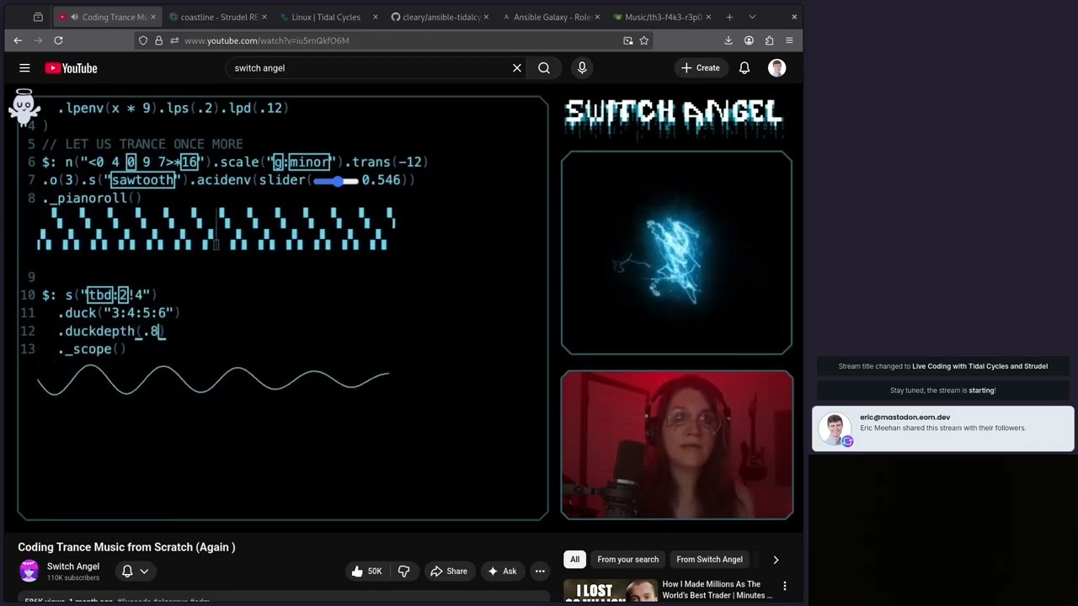The height and width of the screenshot is (606, 1078).
Task: Open 'How I Made Millions' video title
Action: click(718, 589)
